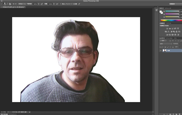
Task: Adjust the magenta-colored G slider
Action: 172,14
